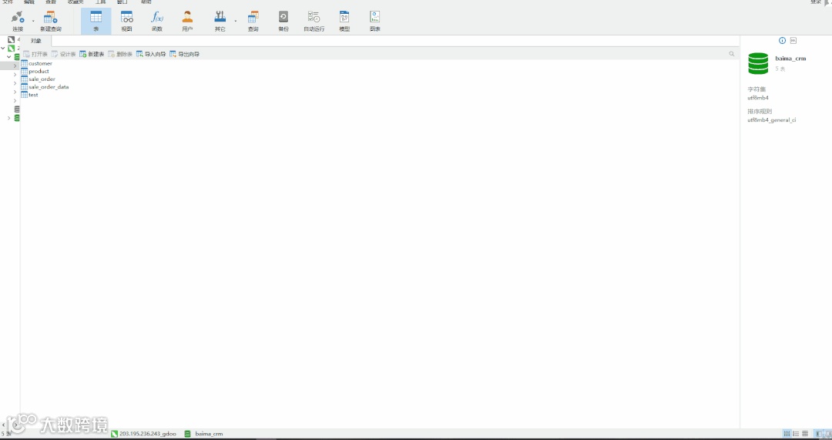Collapse the second connection tree node

click(2, 49)
